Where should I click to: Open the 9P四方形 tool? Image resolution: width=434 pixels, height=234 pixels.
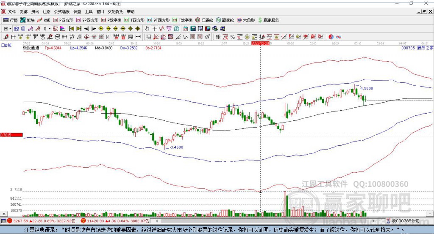[x=87, y=20]
